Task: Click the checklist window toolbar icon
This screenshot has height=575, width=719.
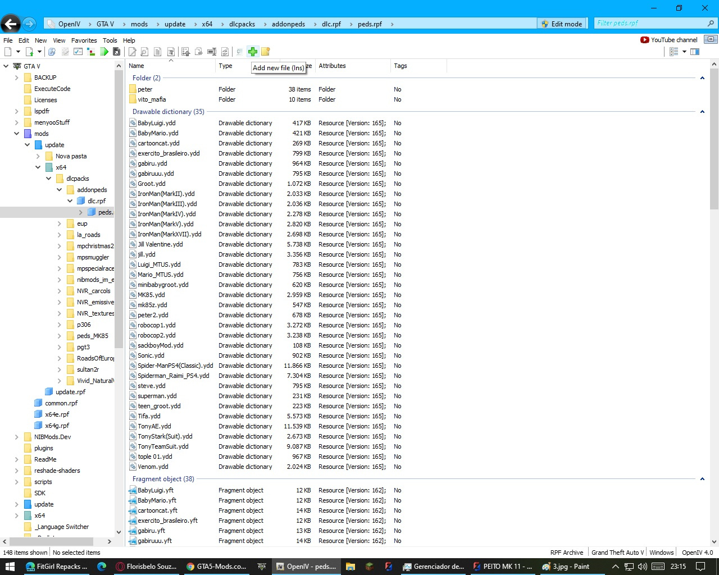Action: pyautogui.click(x=78, y=52)
